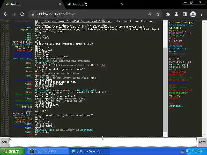Restore down the browser window

pyautogui.click(x=191, y=2)
